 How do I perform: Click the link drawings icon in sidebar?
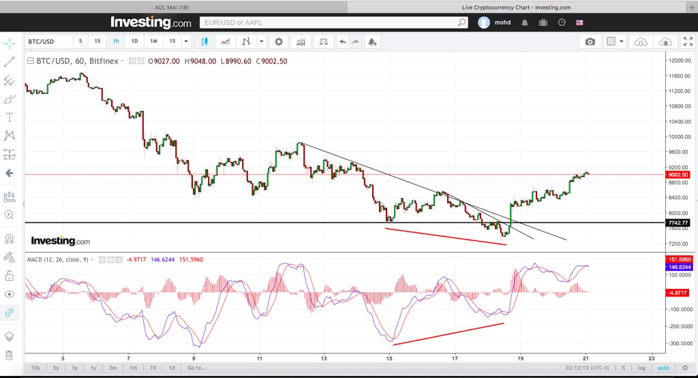click(10, 313)
